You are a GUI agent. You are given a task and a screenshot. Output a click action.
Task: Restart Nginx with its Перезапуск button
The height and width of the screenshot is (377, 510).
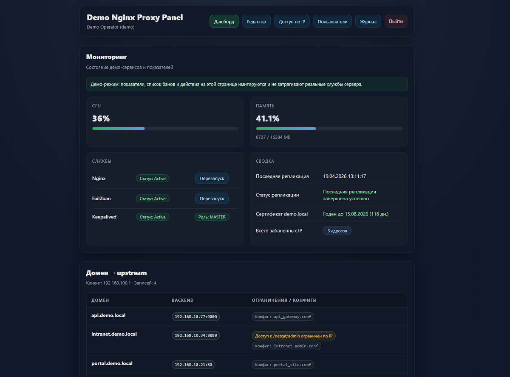point(212,179)
